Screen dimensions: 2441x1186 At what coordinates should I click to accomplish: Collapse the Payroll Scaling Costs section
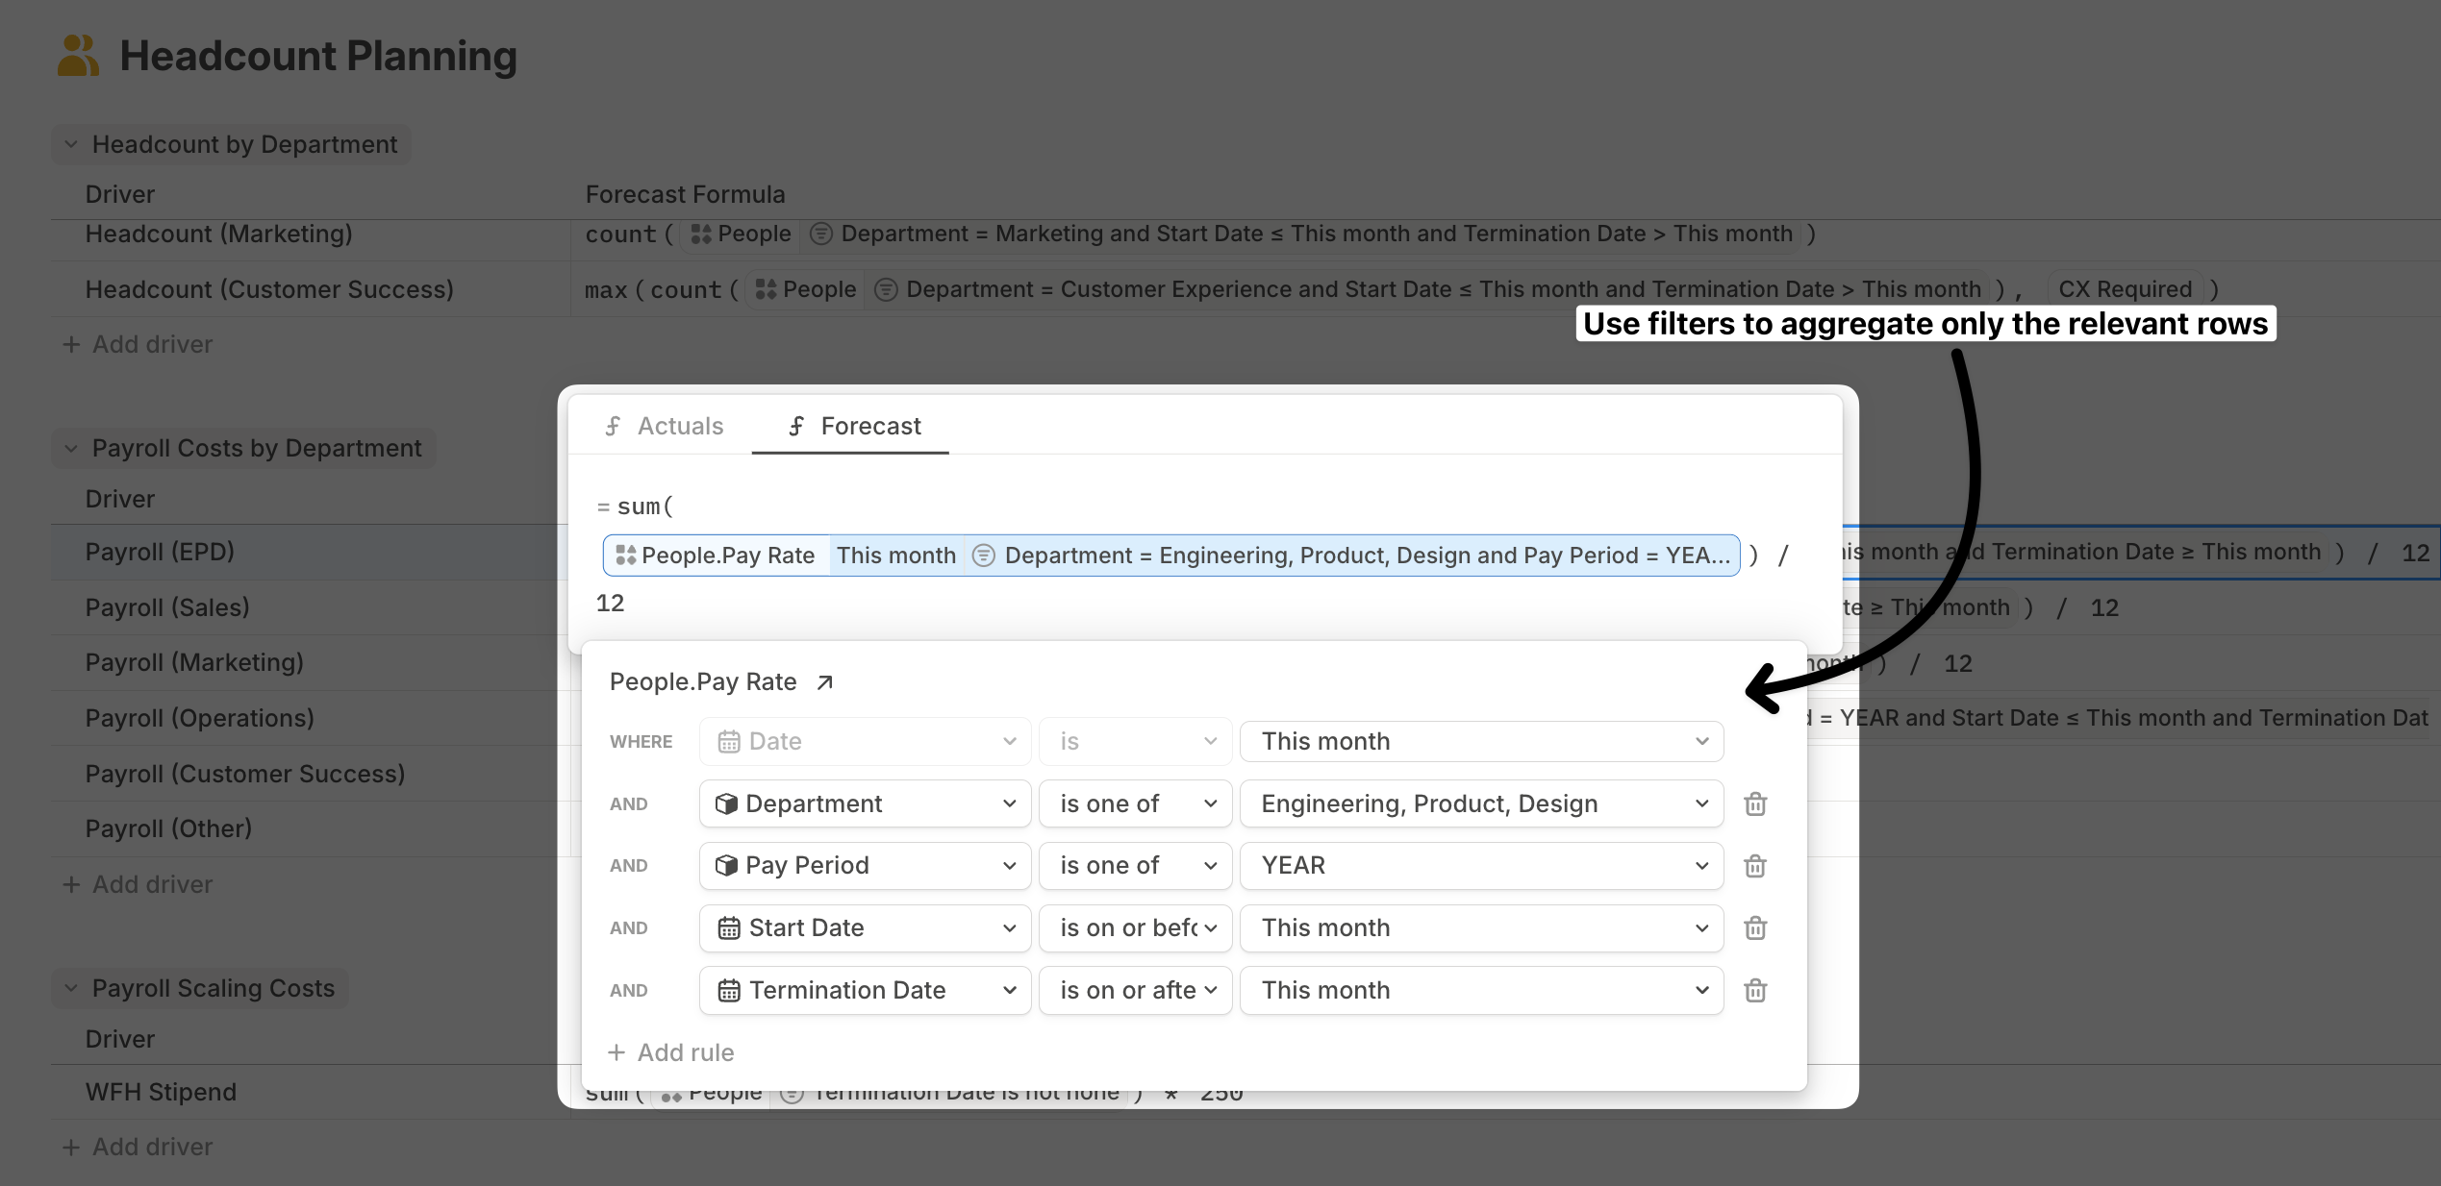[x=71, y=988]
